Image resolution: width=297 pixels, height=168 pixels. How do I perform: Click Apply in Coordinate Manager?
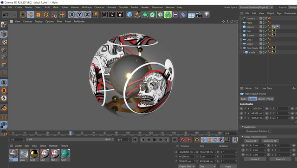point(228,166)
